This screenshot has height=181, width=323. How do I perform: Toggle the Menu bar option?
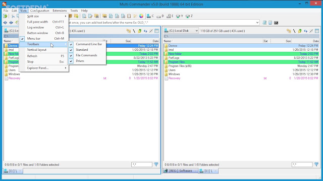[44, 39]
